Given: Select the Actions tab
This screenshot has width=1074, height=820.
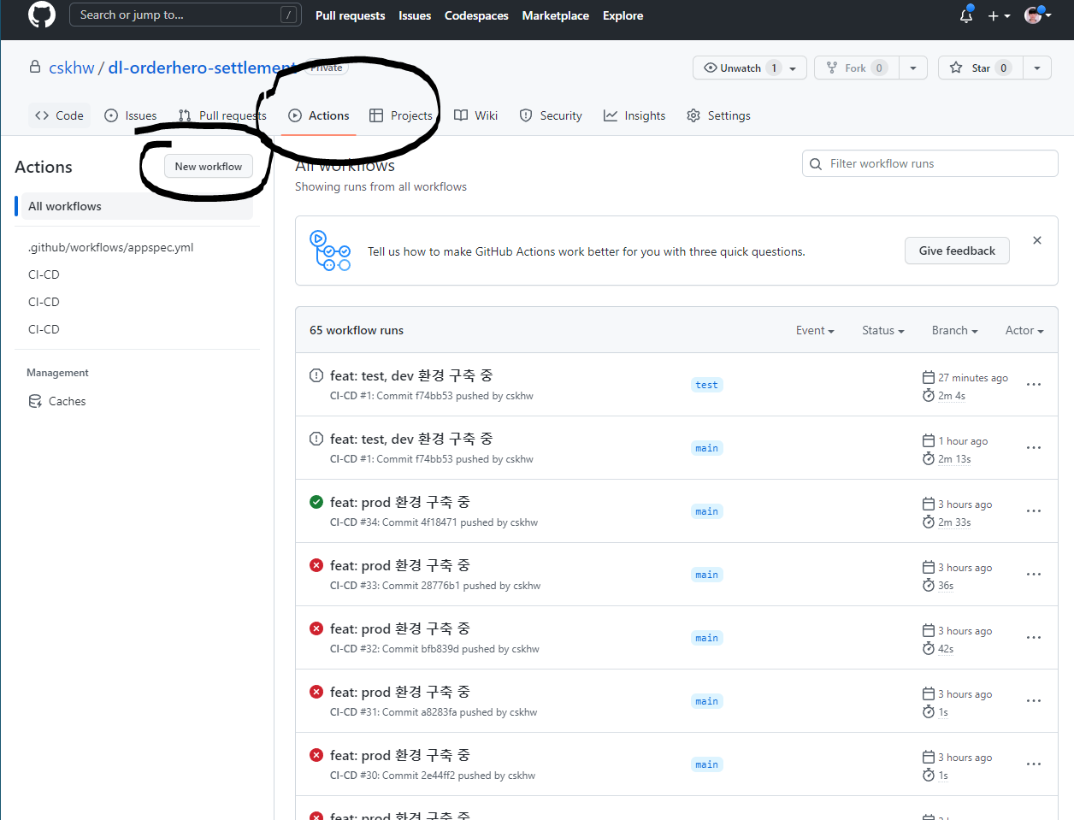Looking at the screenshot, I should click(318, 115).
